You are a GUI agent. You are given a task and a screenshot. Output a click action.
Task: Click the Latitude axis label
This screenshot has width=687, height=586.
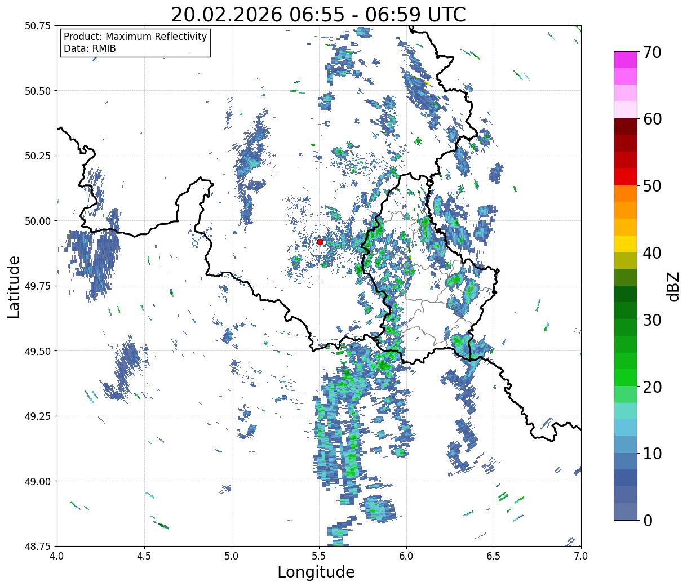(14, 286)
